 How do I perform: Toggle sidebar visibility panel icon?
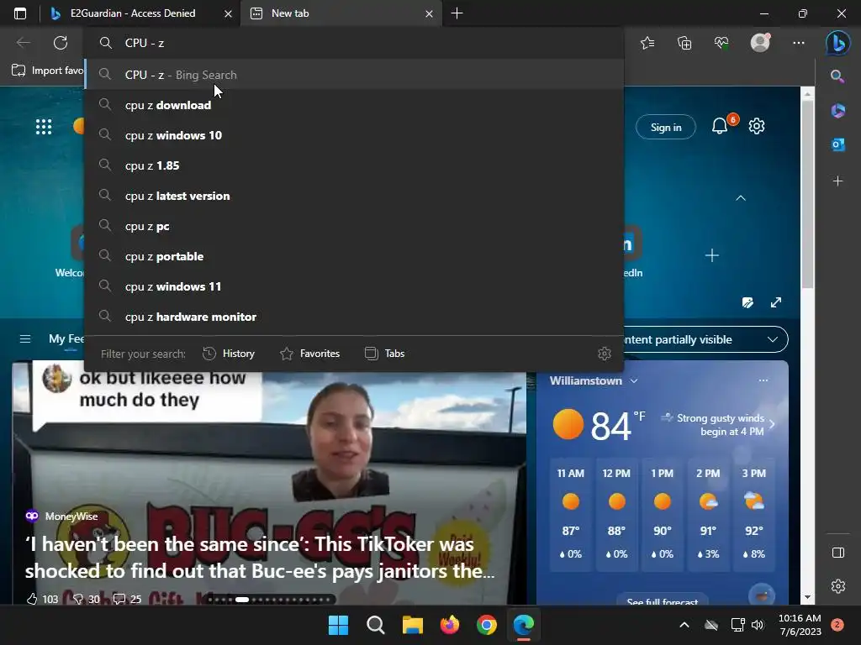[x=838, y=553]
